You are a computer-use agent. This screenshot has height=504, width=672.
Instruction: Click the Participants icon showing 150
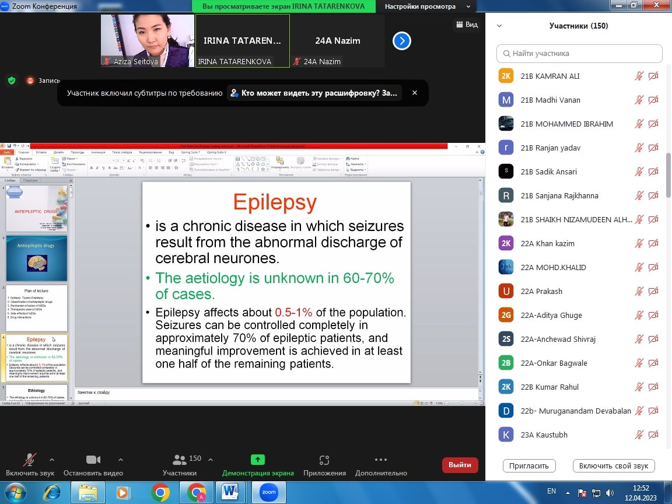point(180,460)
